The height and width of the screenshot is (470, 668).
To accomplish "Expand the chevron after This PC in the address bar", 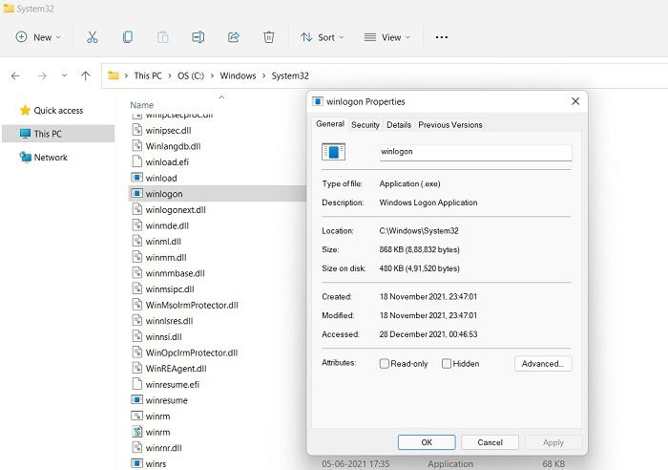I will 170,75.
